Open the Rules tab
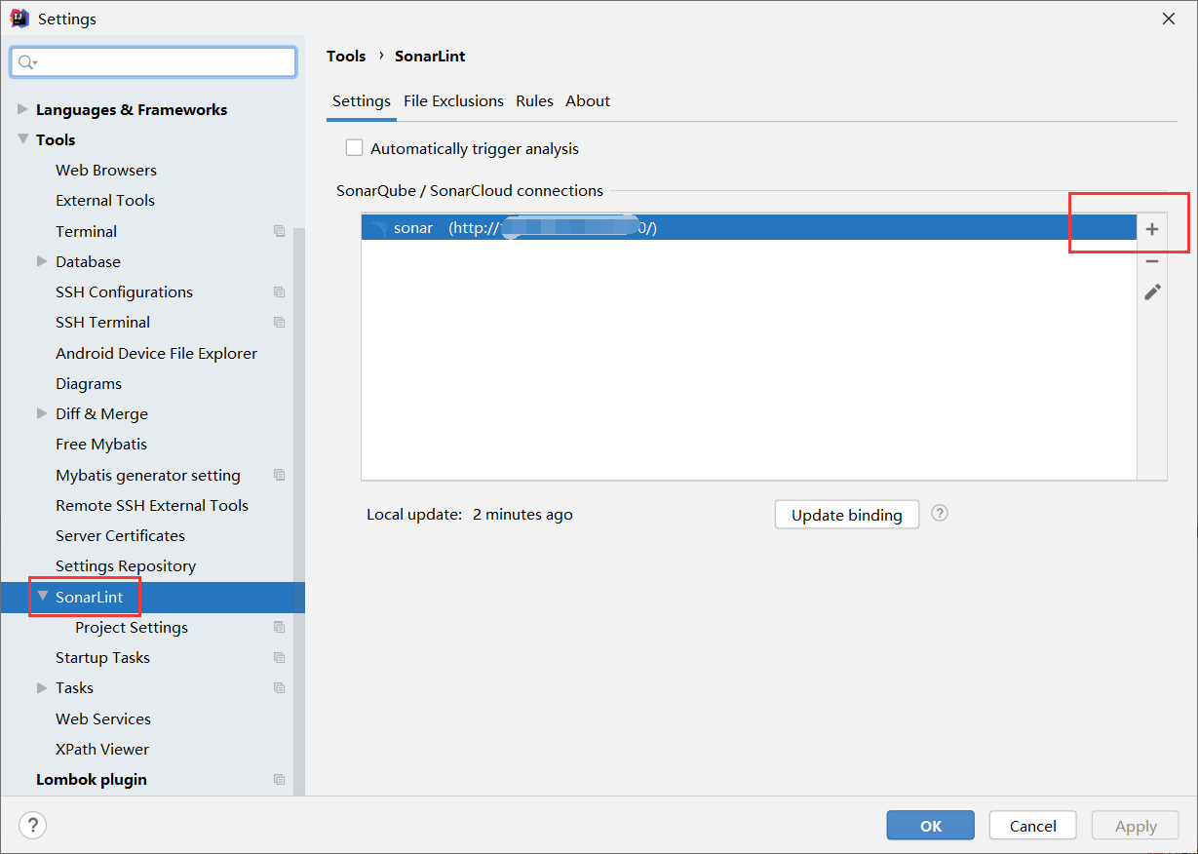 pyautogui.click(x=534, y=101)
